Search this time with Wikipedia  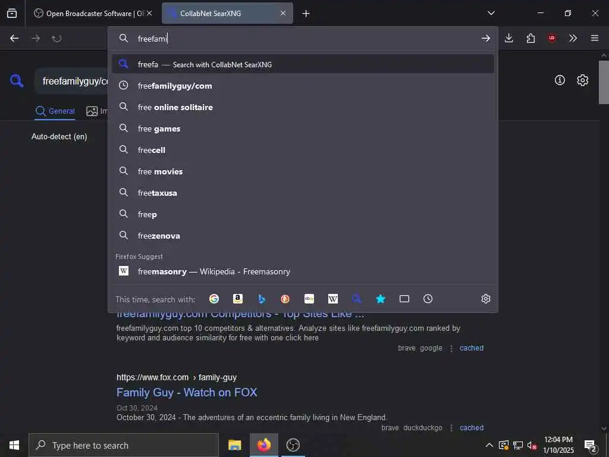[333, 299]
